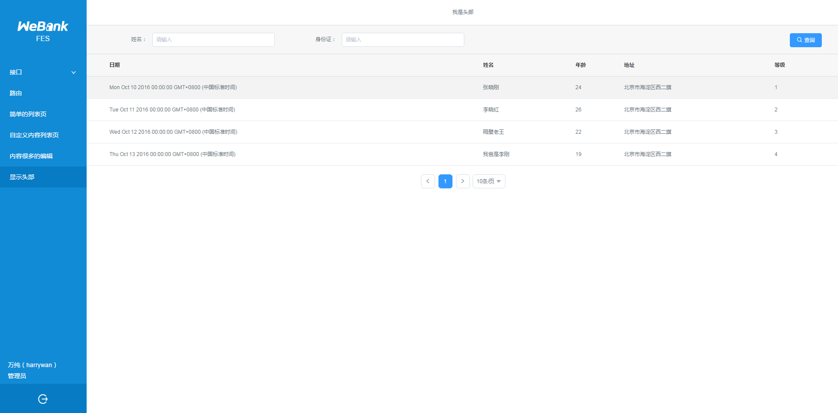
Task: Open the 路由 menu item
Action: (x=16, y=93)
